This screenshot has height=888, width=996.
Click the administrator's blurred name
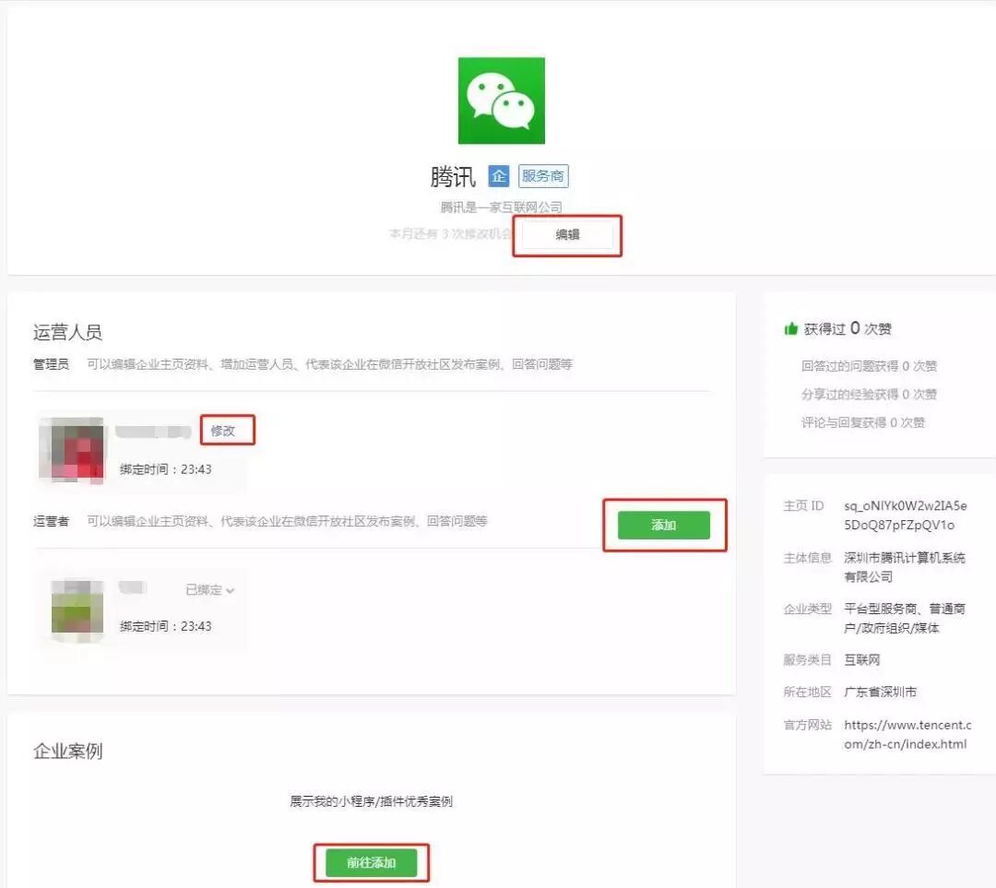153,432
